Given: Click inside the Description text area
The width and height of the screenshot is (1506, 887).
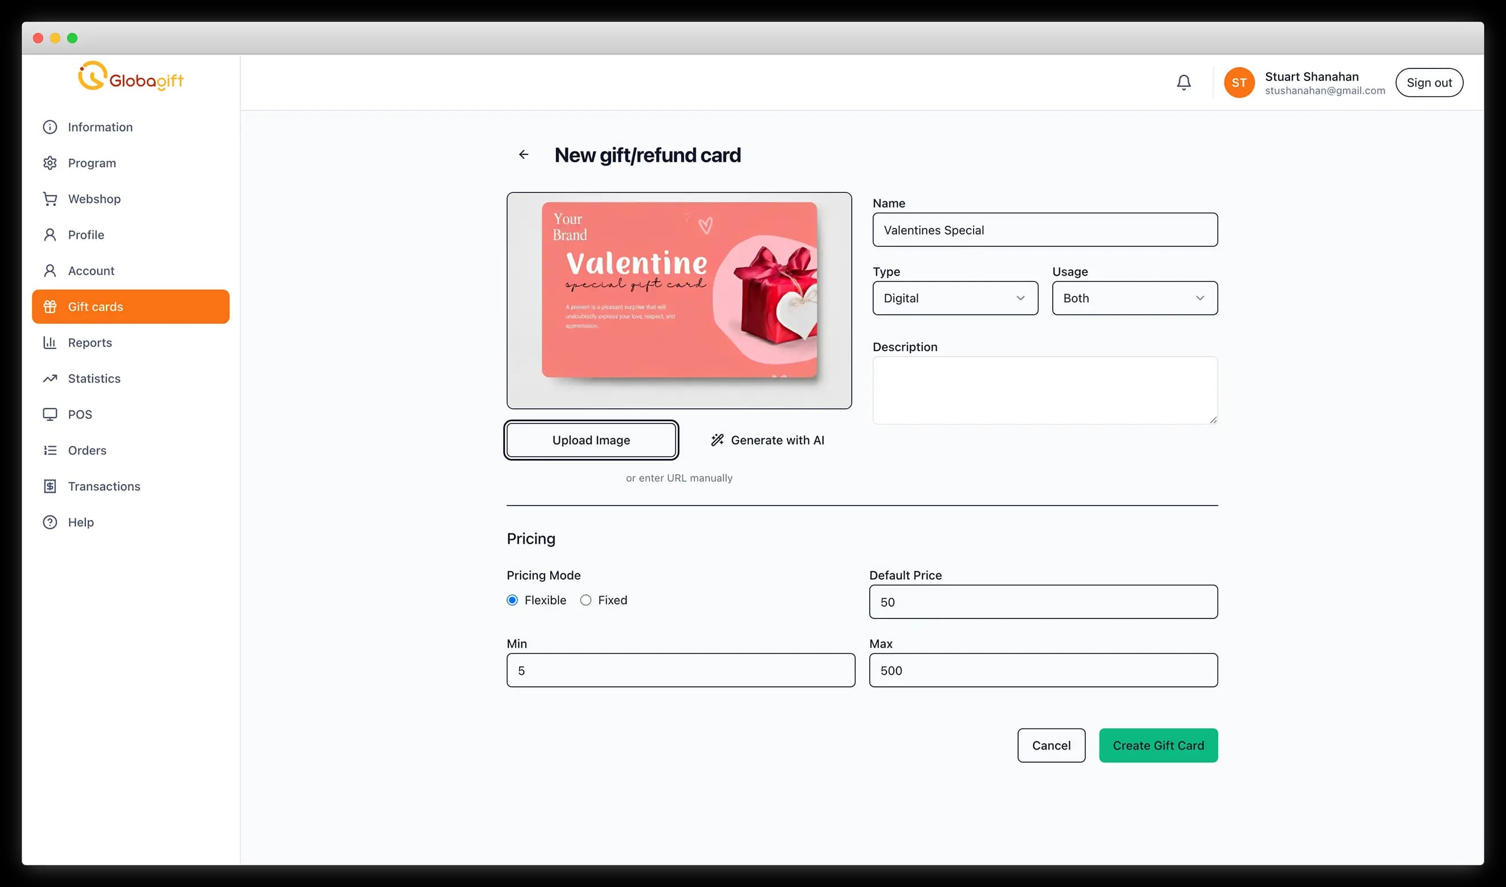Looking at the screenshot, I should (x=1044, y=390).
